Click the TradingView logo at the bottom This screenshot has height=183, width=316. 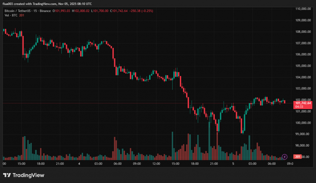(x=24, y=175)
